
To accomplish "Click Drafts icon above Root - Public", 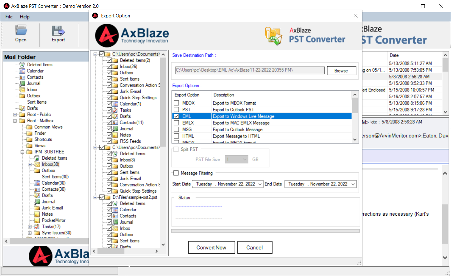I will coord(22,108).
